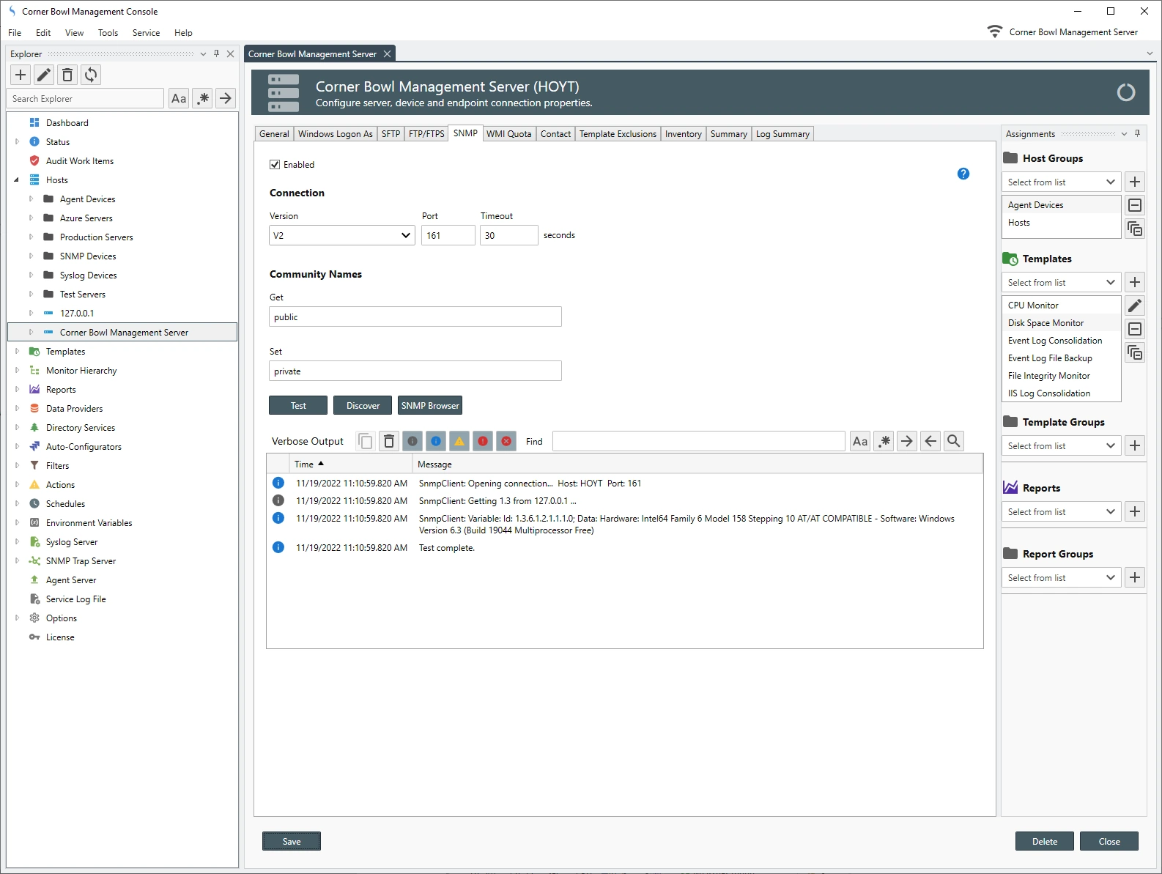Collapse the Hosts tree node
Viewport: 1162px width, 874px height.
click(x=16, y=180)
